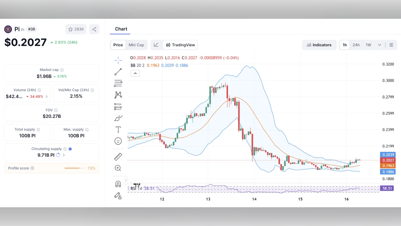401x226 pixels.
Task: Collapse the chart indicator legend
Action: pyautogui.click(x=135, y=73)
